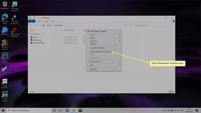Click the network tray icon

[175, 110]
